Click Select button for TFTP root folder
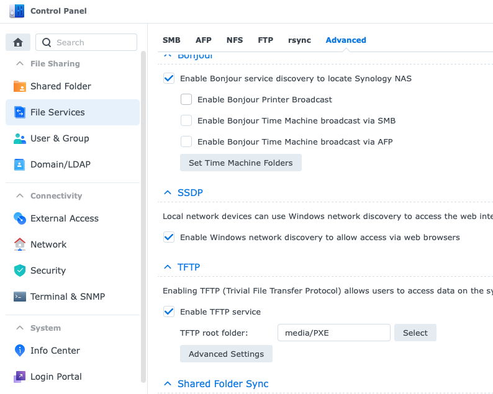This screenshot has width=493, height=394. [415, 333]
